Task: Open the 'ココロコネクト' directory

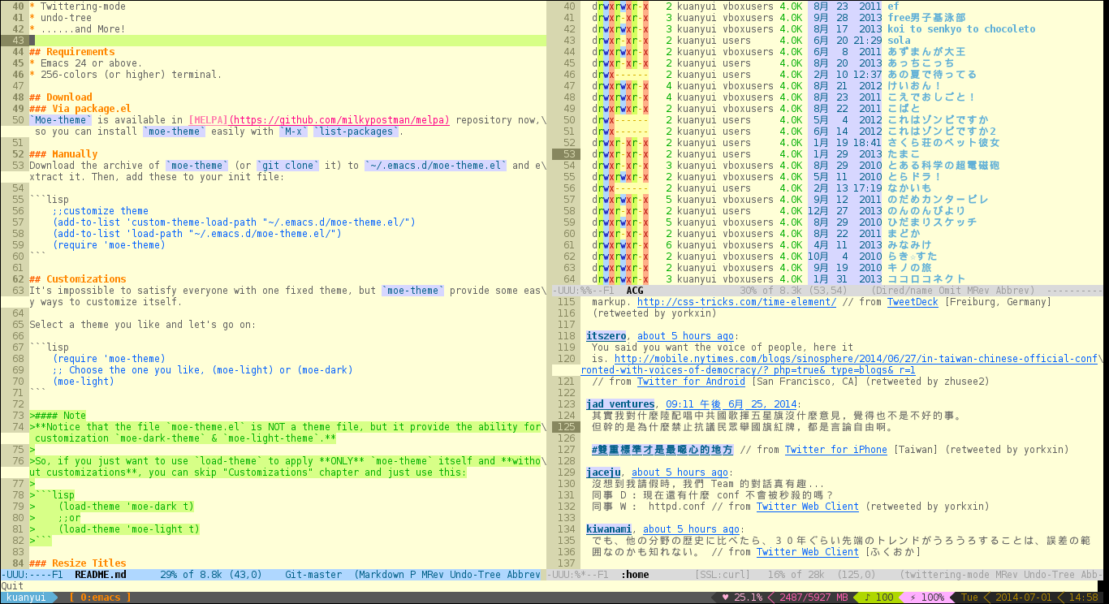Action: (x=926, y=279)
